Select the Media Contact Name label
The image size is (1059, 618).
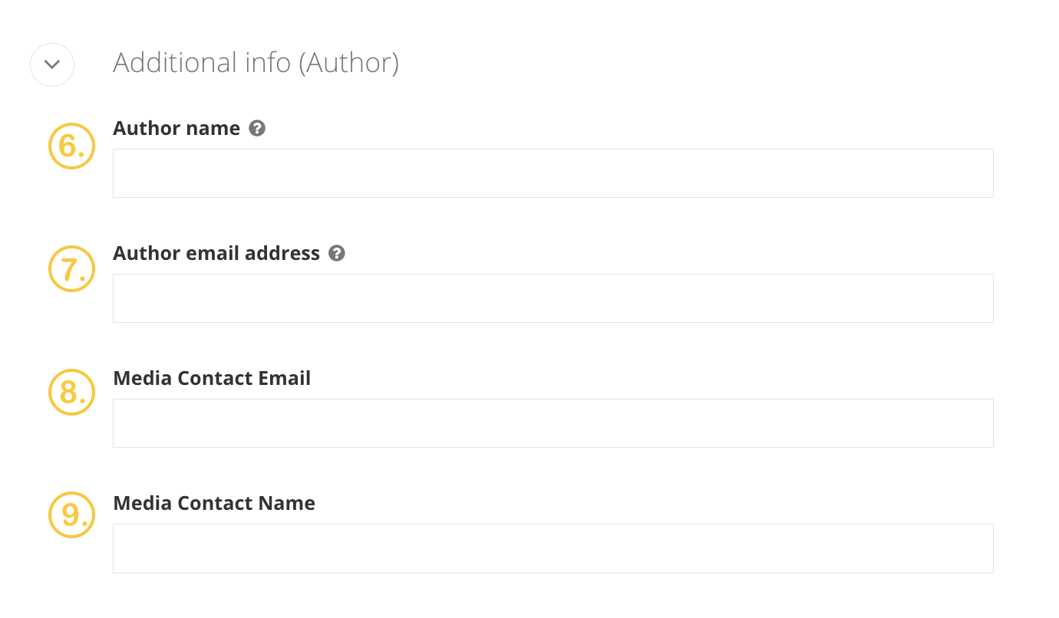pyautogui.click(x=214, y=503)
